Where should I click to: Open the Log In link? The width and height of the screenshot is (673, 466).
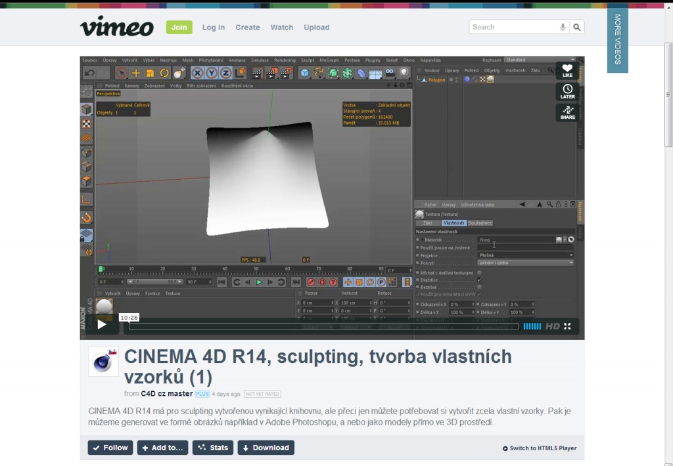(x=214, y=27)
